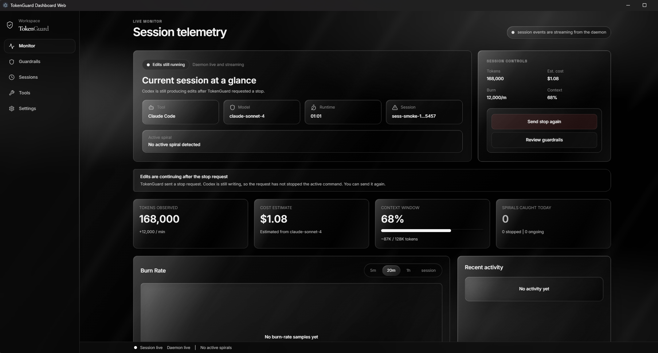658x353 pixels.
Task: Click the Guardrails shield icon
Action: coord(12,62)
